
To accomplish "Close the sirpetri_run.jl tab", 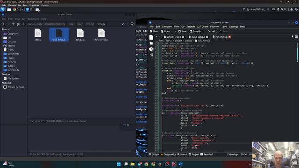I will click(x=183, y=37).
